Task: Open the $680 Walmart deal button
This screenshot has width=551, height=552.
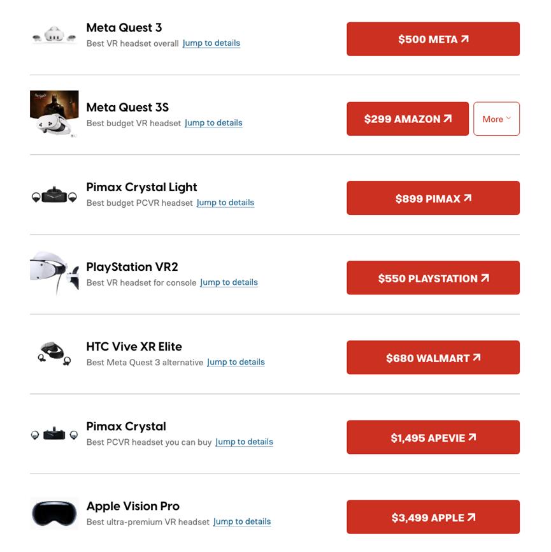Action: click(433, 358)
